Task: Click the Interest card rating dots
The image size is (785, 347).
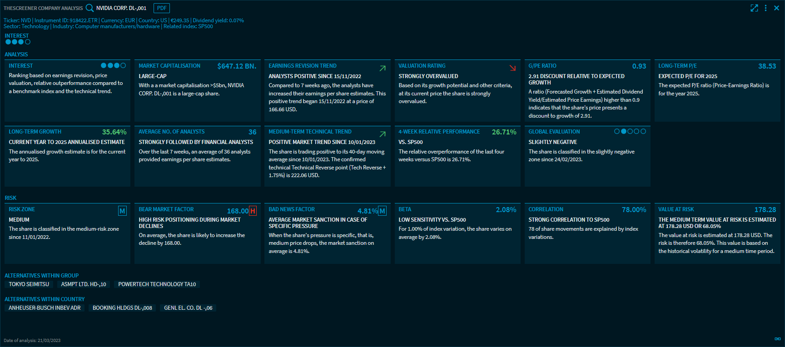Action: tap(113, 65)
